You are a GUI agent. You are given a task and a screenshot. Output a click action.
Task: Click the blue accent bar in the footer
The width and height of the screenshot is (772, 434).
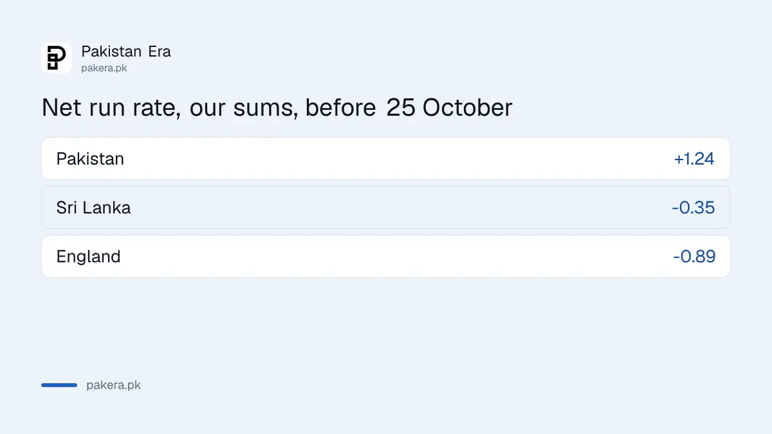click(59, 385)
